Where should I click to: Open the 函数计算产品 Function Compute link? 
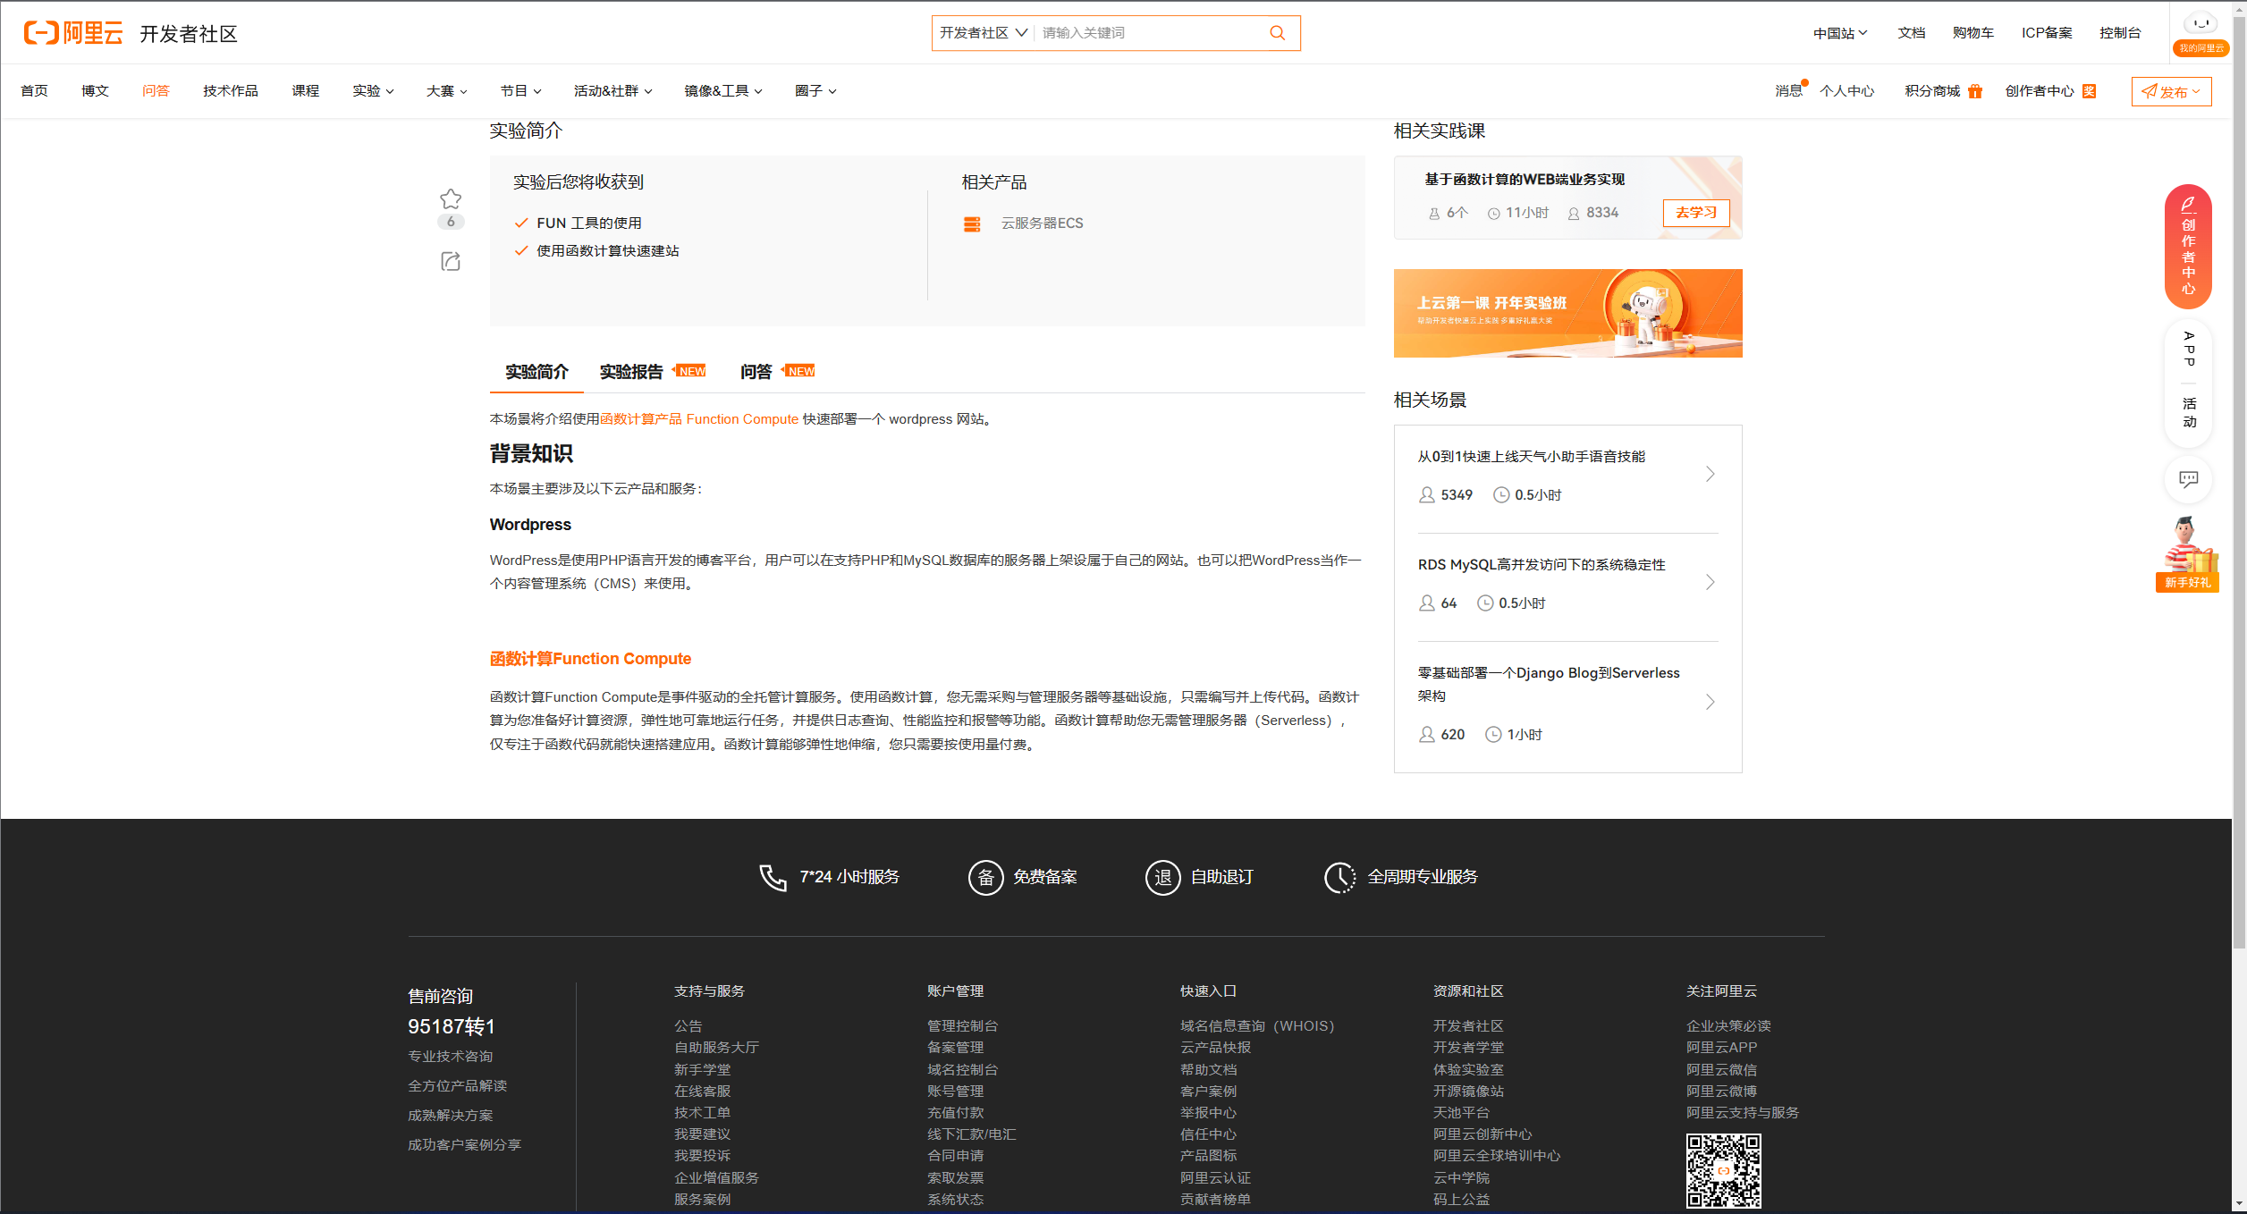[x=698, y=419]
